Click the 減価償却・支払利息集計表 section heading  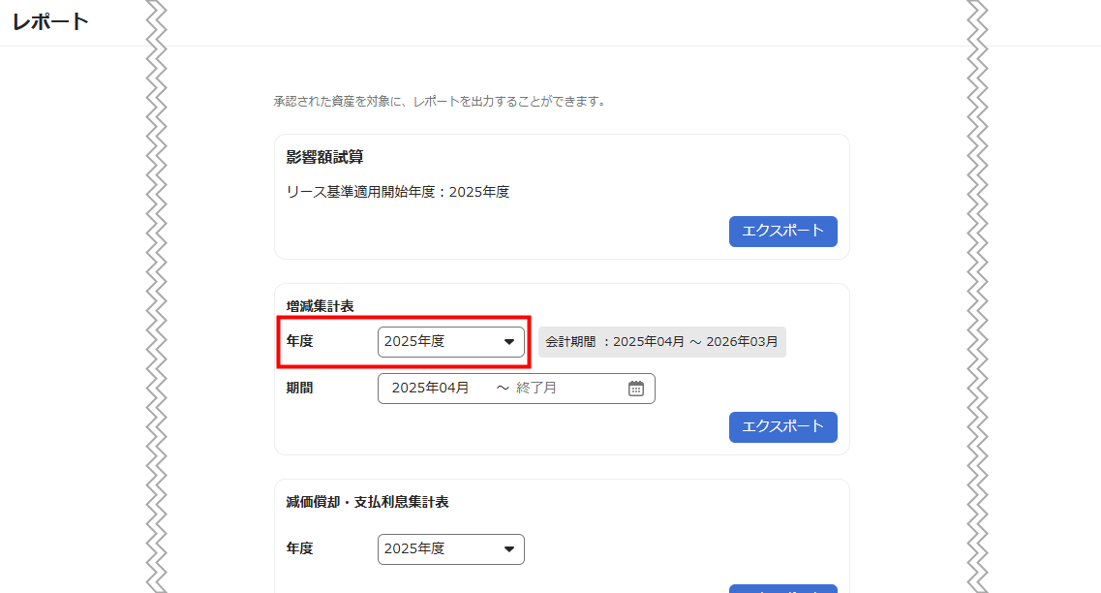pyautogui.click(x=367, y=502)
